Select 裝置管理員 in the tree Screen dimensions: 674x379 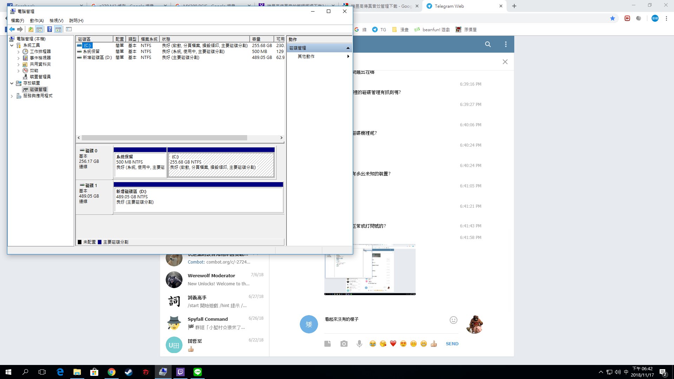[40, 77]
